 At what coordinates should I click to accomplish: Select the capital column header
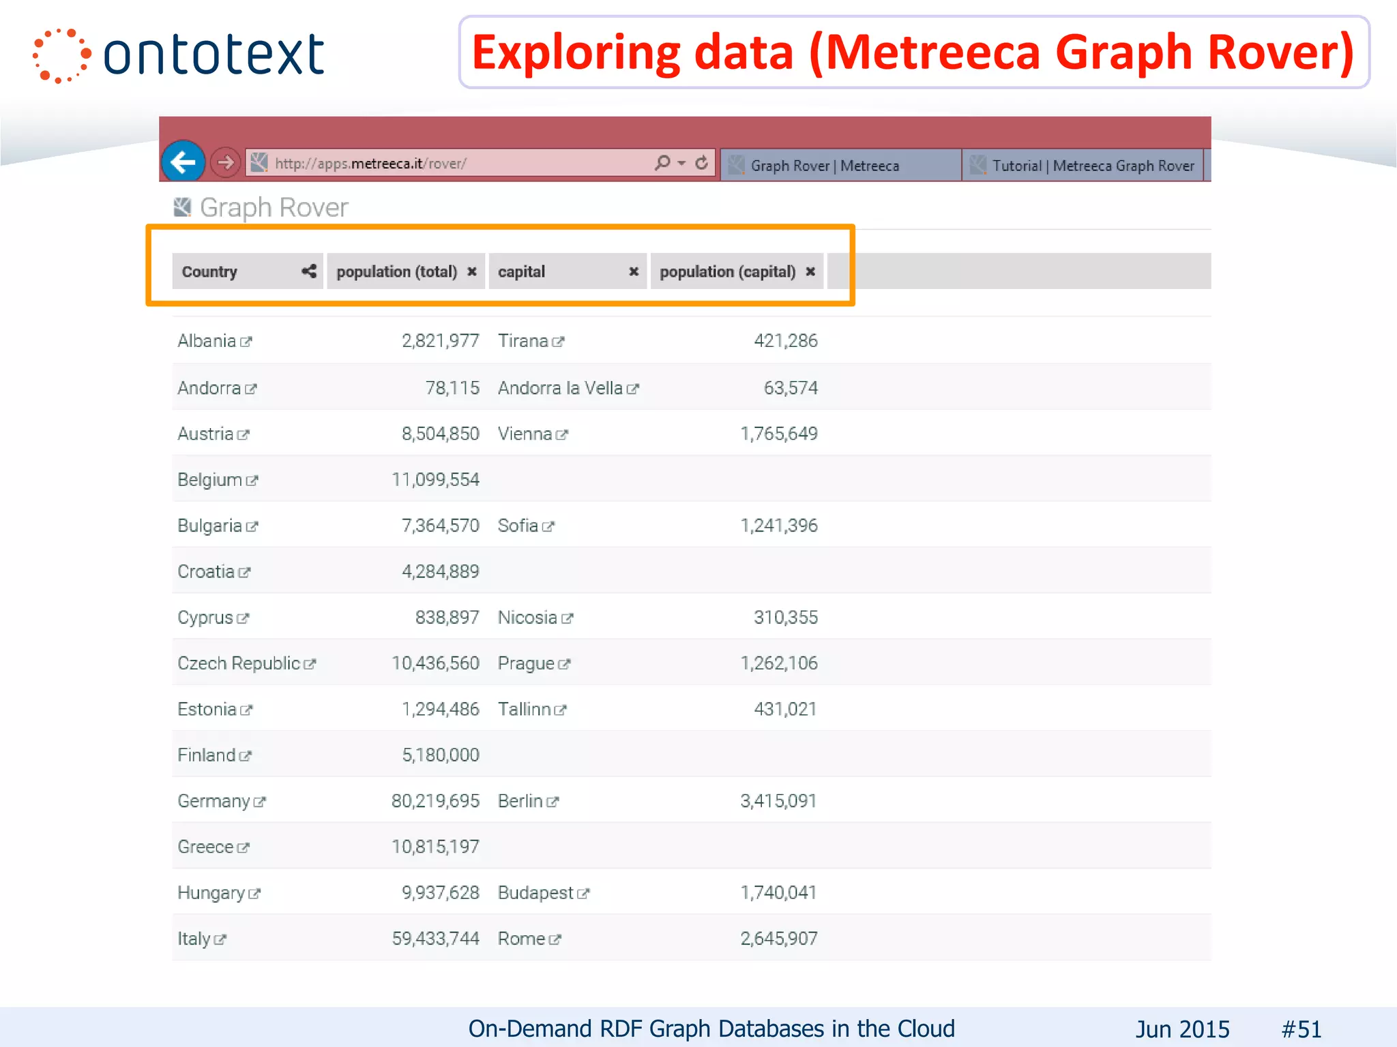pyautogui.click(x=568, y=271)
